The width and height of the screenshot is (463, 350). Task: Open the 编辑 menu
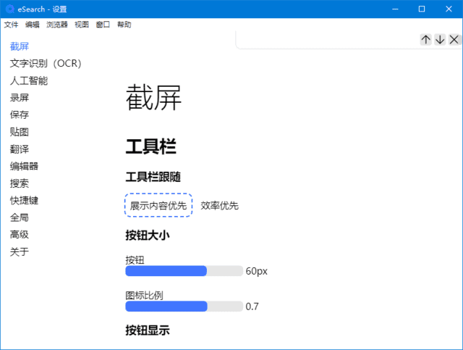coord(33,25)
